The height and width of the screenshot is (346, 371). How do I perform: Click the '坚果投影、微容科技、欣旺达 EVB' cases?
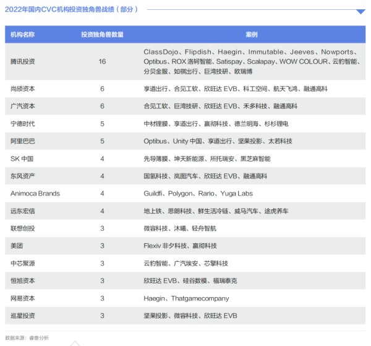point(190,316)
